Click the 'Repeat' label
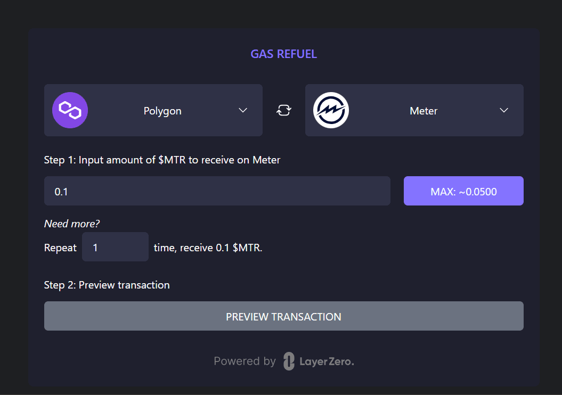This screenshot has height=395, width=562. pos(60,248)
